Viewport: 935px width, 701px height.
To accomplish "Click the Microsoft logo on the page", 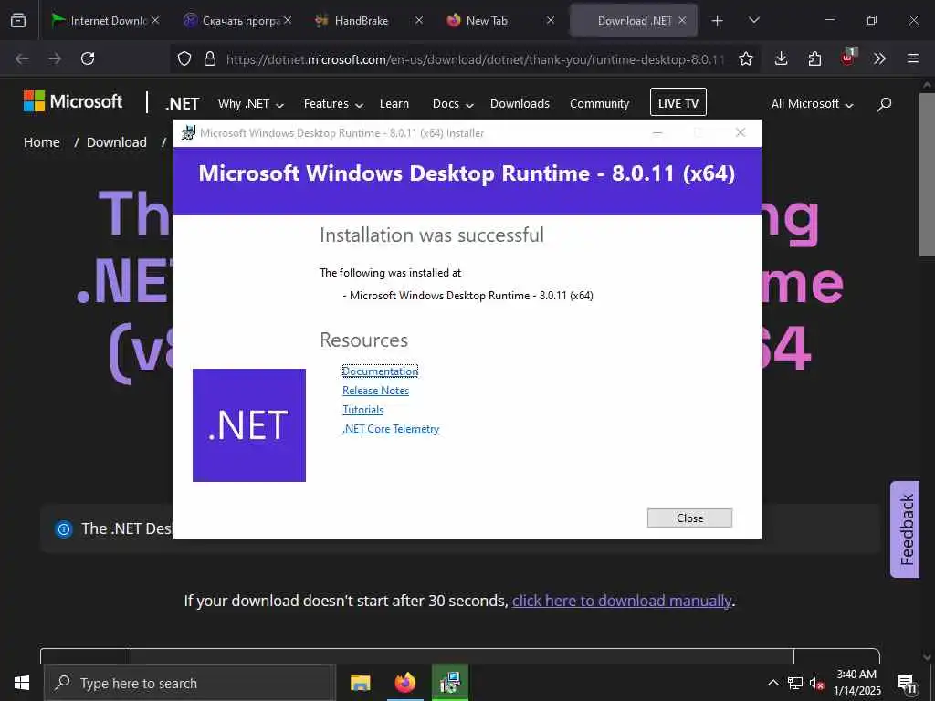I will coord(73,101).
